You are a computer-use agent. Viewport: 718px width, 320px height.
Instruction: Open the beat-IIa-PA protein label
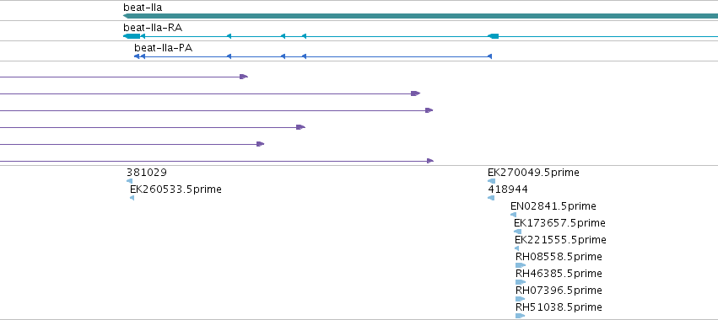coord(163,47)
